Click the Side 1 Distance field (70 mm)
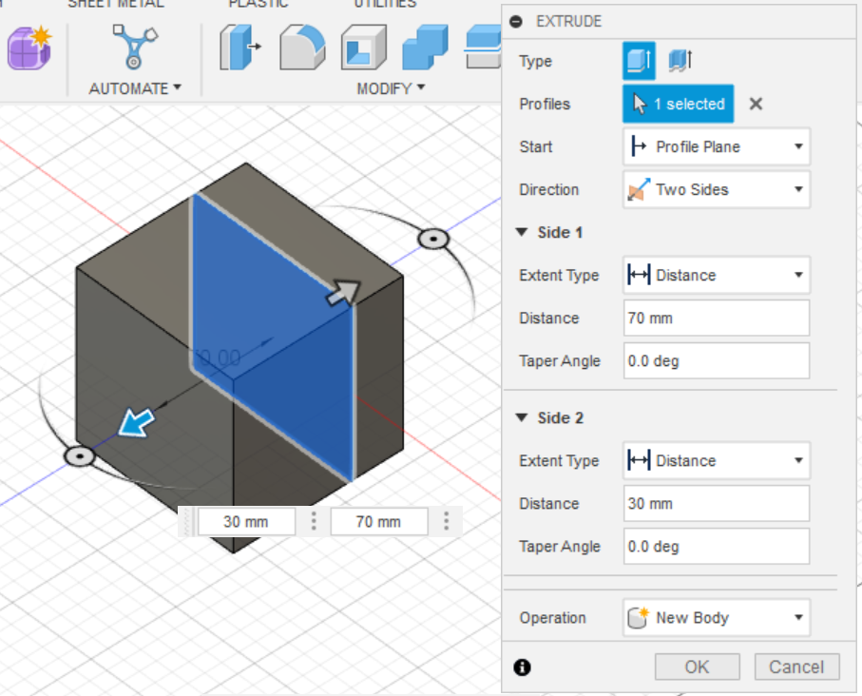This screenshot has width=862, height=696. point(717,318)
